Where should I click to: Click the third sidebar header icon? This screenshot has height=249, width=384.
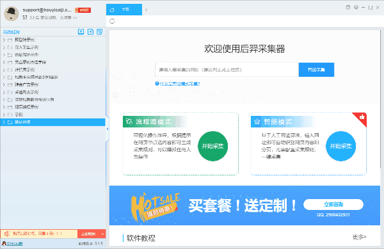coord(99,31)
